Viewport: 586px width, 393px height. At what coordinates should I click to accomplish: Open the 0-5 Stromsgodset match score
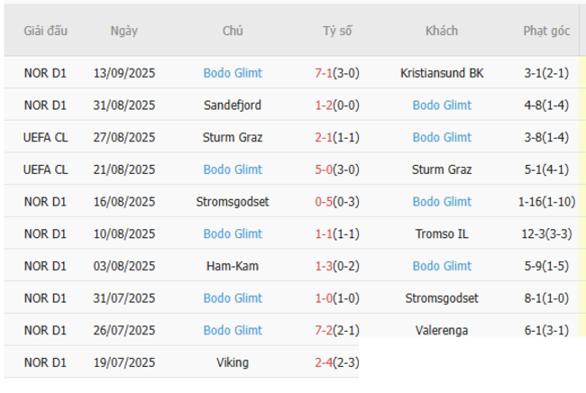point(324,202)
